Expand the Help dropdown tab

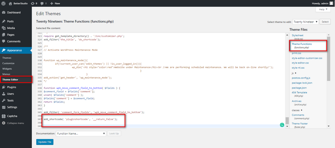tap(323, 9)
